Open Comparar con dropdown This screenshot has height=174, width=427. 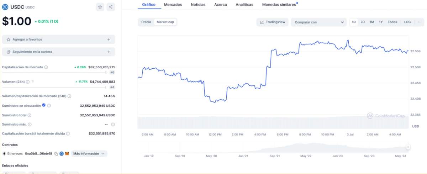point(319,22)
